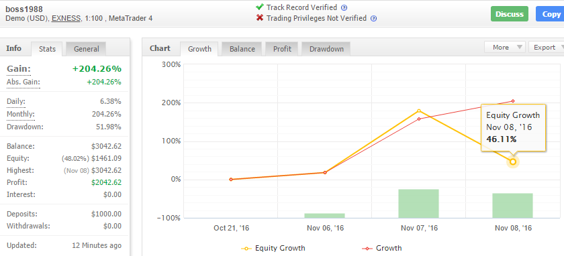
Task: Click the Oct 21 starting data point
Action: pyautogui.click(x=231, y=179)
